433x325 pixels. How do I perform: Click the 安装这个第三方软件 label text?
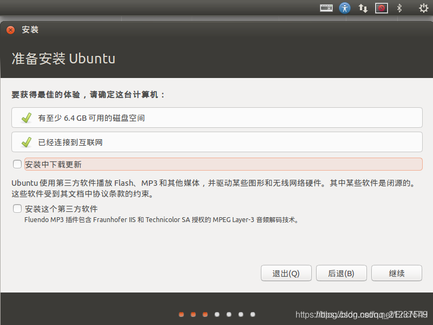coord(61,209)
